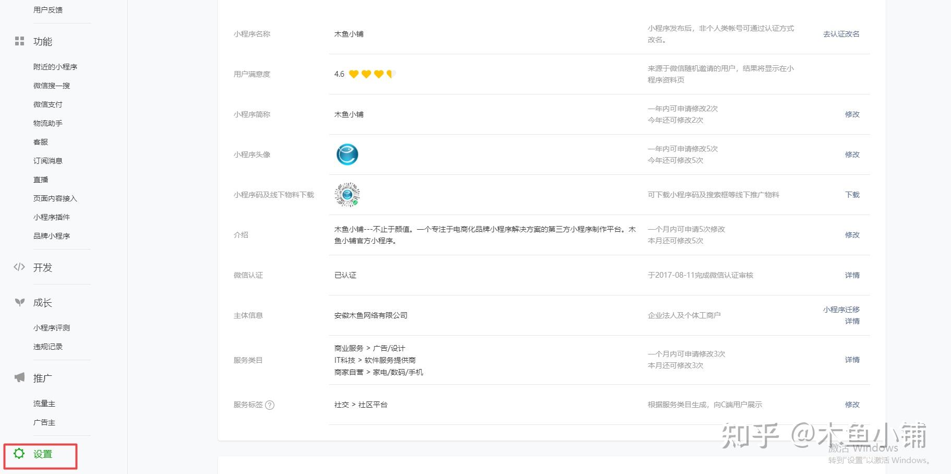Screen dimensions: 951x474
Task: Open 订阅消息 menu item
Action: [48, 161]
